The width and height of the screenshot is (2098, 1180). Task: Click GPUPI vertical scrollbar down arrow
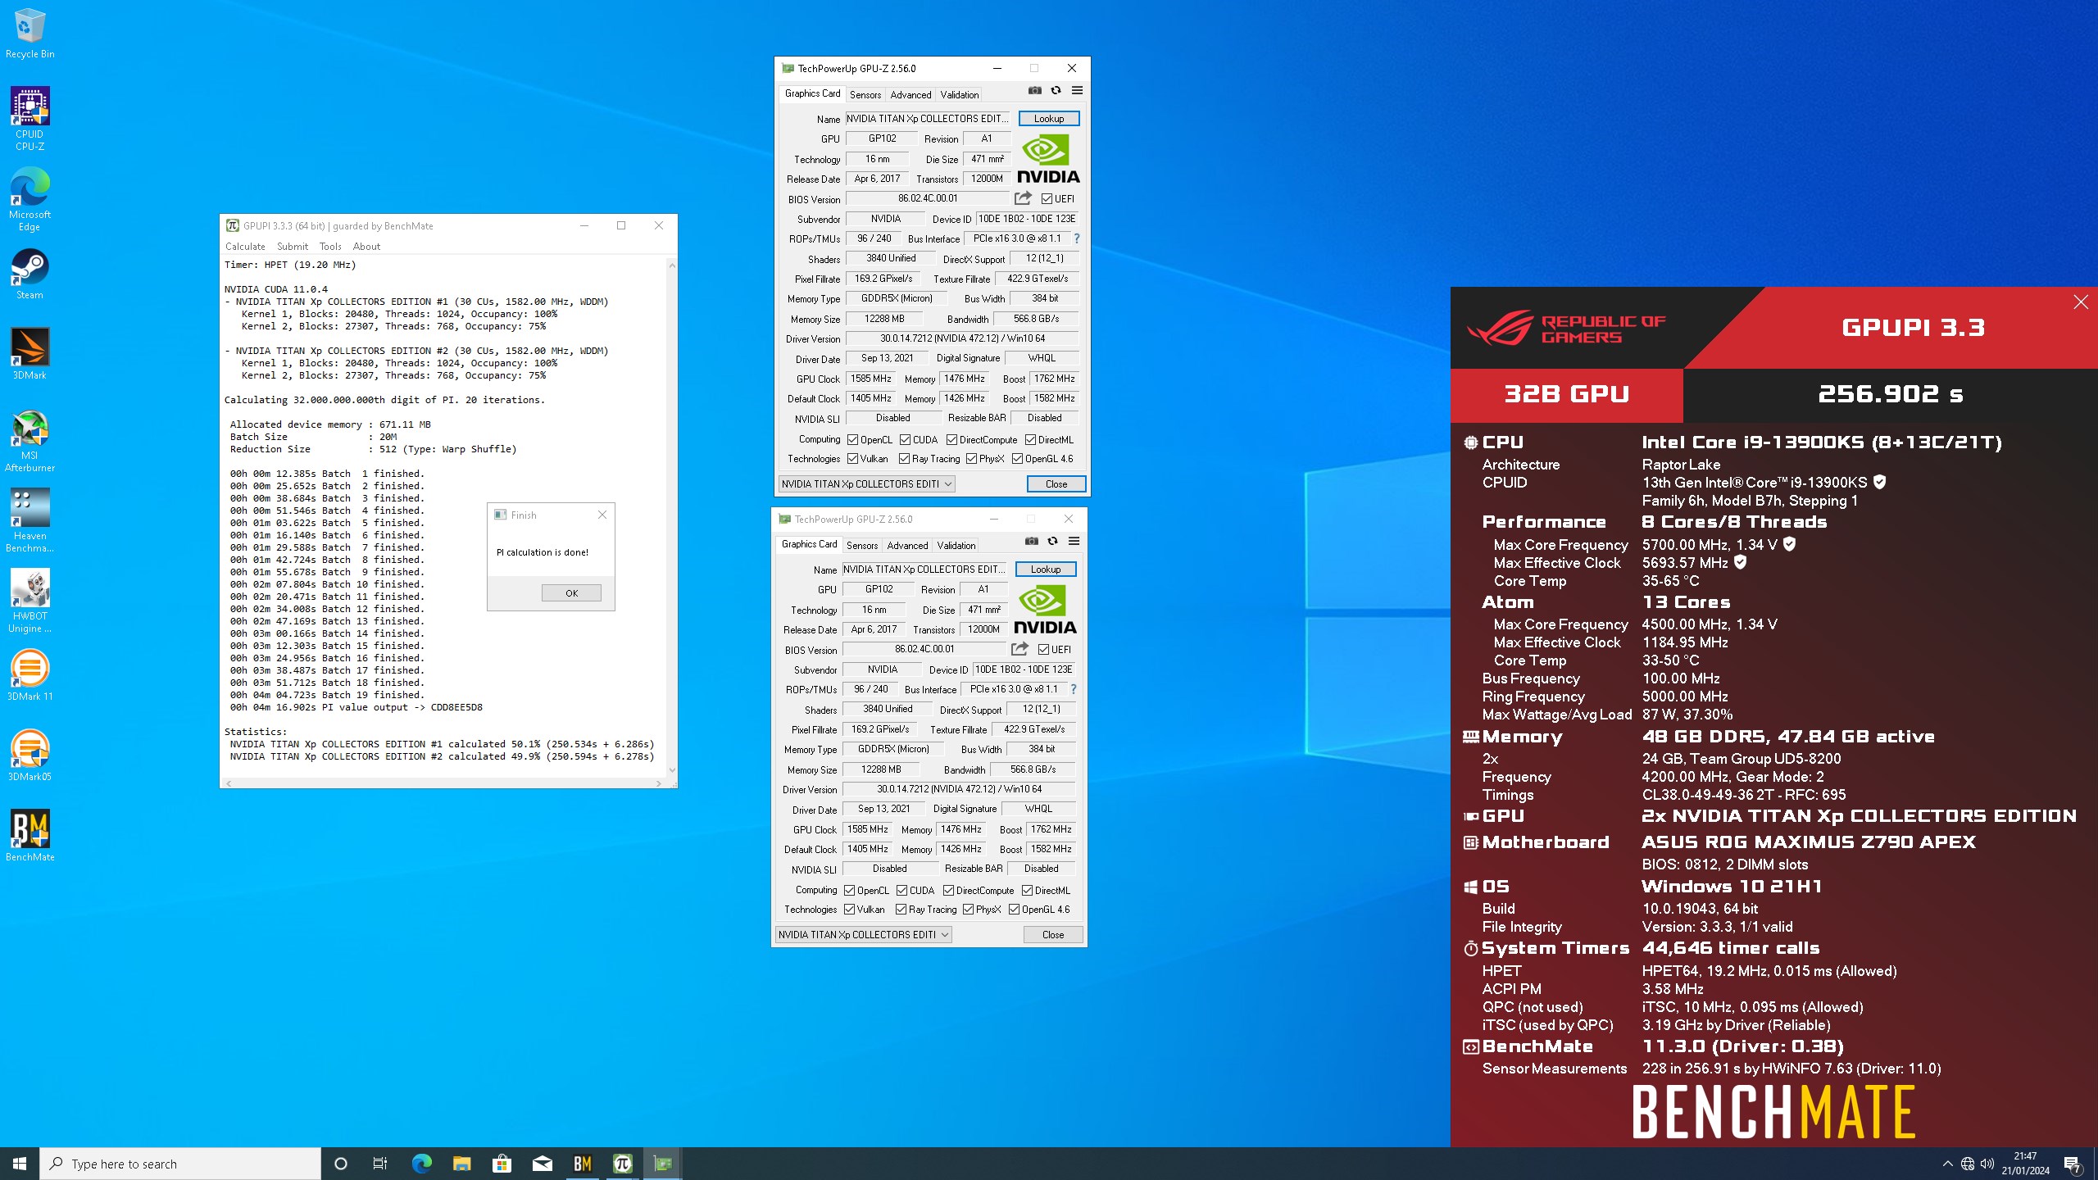click(672, 770)
